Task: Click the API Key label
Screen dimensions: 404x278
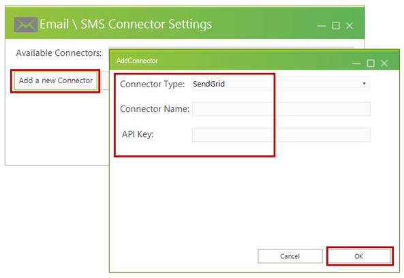Action: coord(138,134)
